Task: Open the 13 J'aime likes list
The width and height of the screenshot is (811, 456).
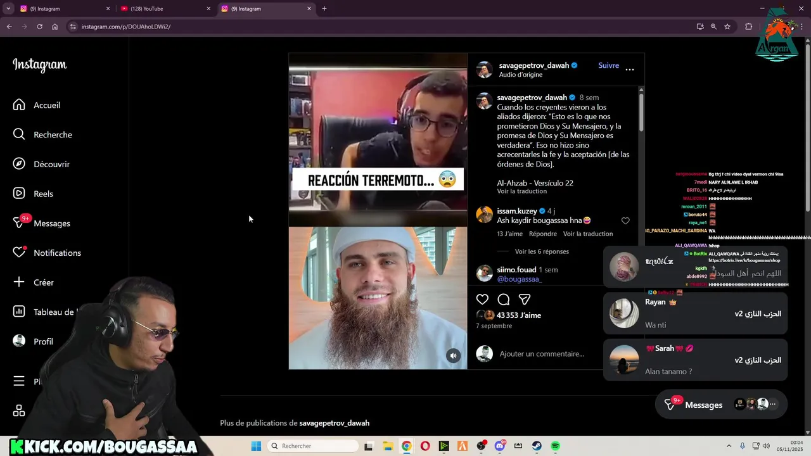Action: tap(509, 234)
